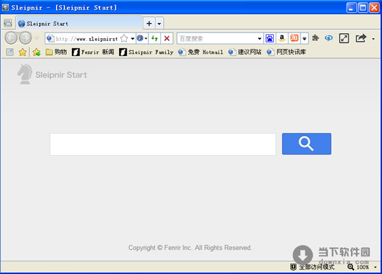Expand toolbar options dropdown at far right
The height and width of the screenshot is (274, 382).
click(373, 39)
